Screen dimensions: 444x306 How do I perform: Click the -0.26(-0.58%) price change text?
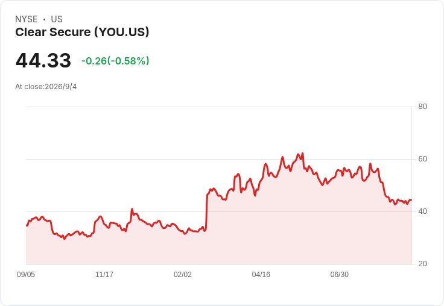click(115, 61)
